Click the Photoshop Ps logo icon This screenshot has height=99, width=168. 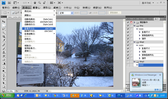click(4, 3)
